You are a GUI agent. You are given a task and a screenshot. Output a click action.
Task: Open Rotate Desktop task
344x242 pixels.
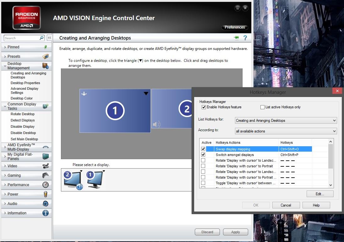pyautogui.click(x=22, y=114)
